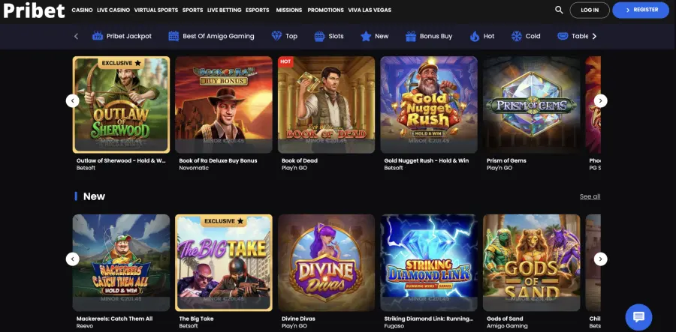
Task: Click the Slots machine icon
Action: coord(319,36)
